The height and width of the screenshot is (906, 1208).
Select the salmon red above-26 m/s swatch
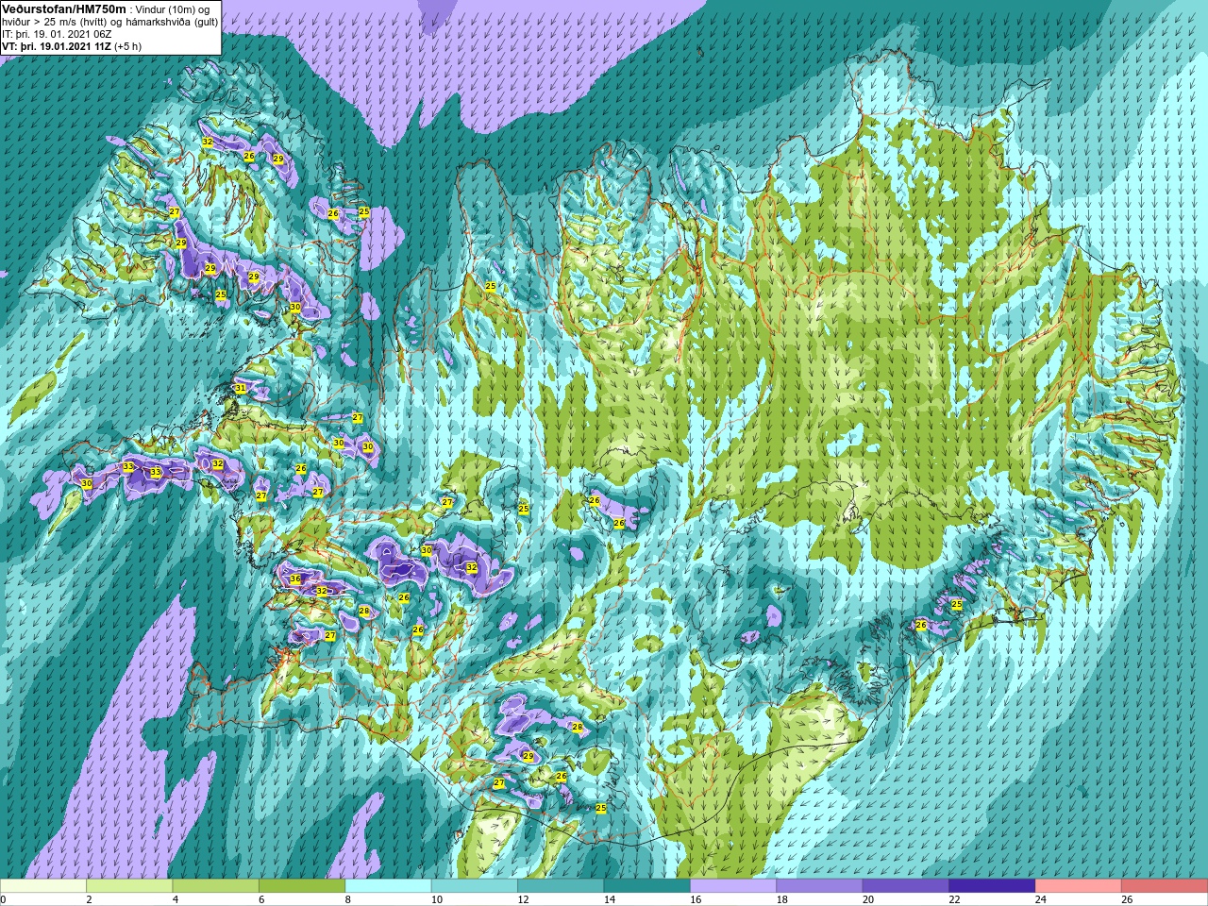click(1165, 886)
